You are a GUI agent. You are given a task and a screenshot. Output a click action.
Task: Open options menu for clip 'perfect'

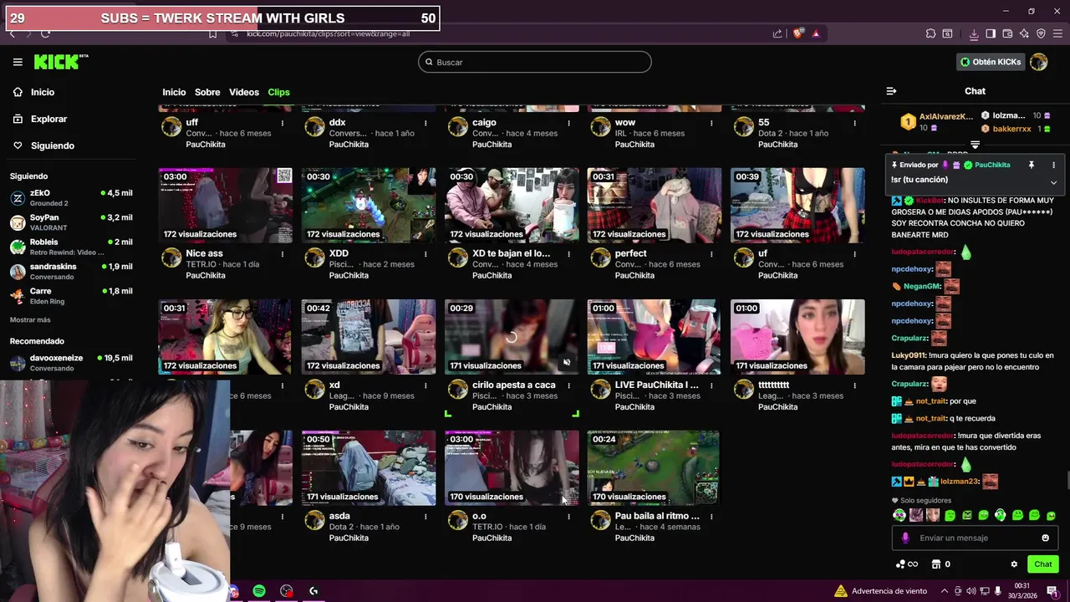(711, 254)
